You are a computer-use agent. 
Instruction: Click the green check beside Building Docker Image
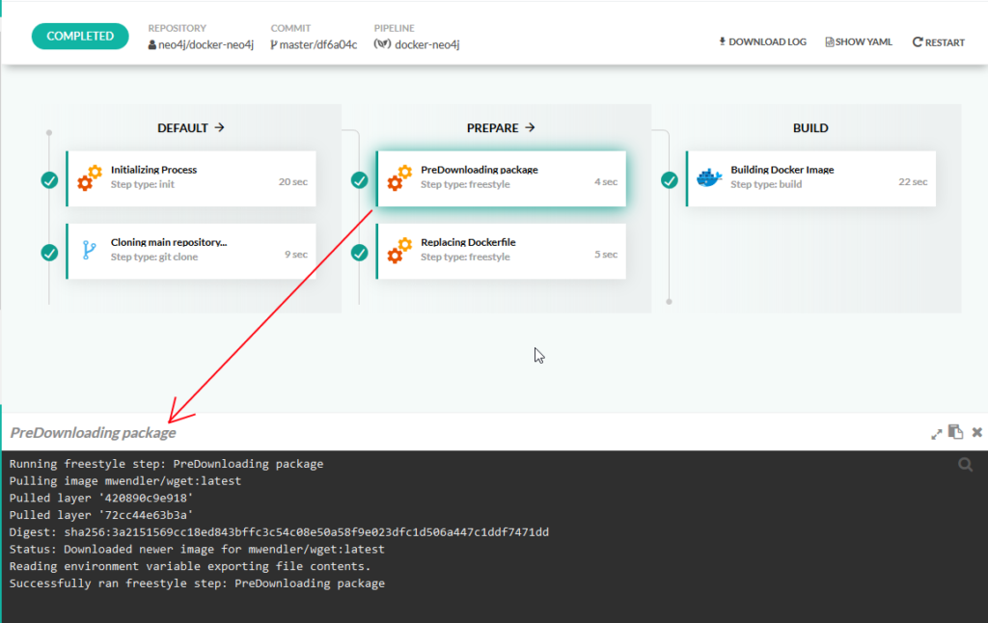tap(670, 178)
